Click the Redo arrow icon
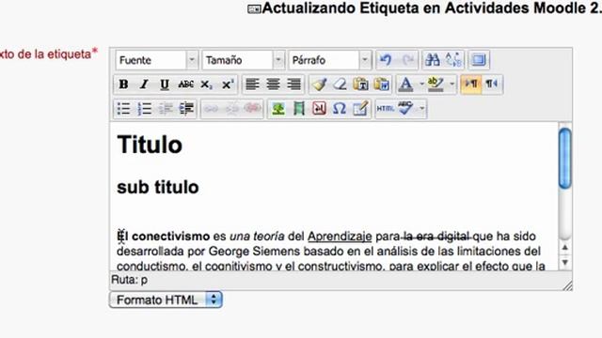Screen dimensions: 602x338 [x=407, y=60]
